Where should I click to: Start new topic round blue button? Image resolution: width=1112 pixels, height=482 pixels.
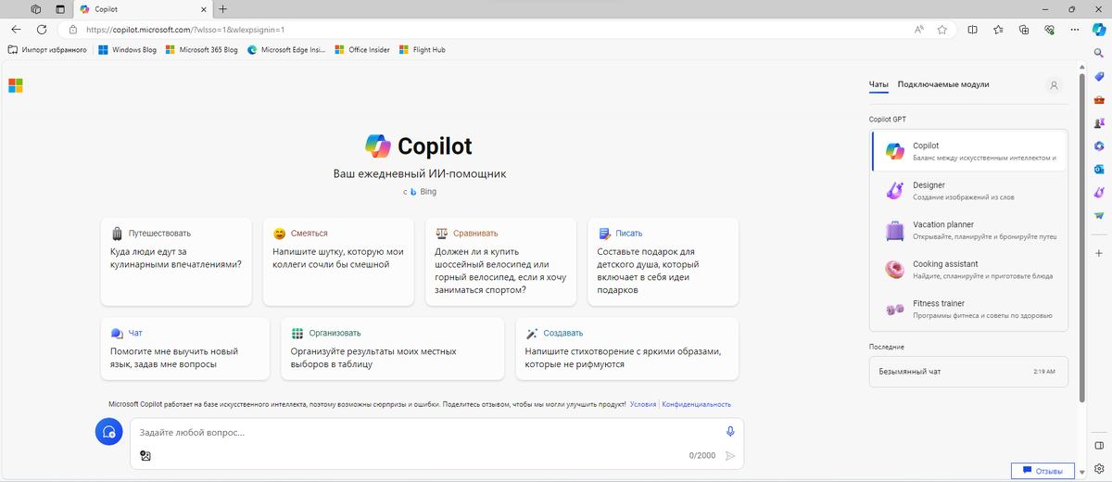[109, 432]
